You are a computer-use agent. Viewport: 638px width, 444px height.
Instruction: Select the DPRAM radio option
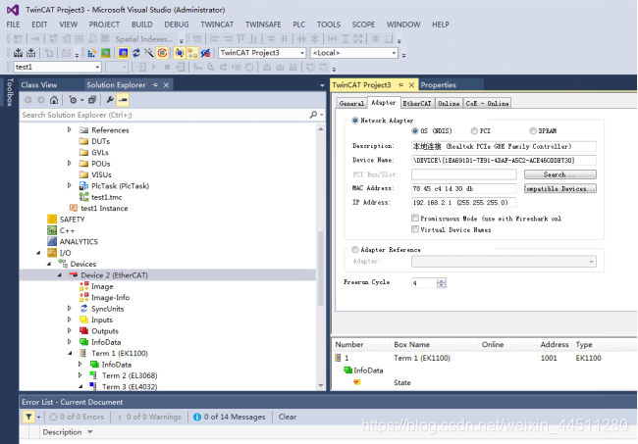tap(533, 130)
